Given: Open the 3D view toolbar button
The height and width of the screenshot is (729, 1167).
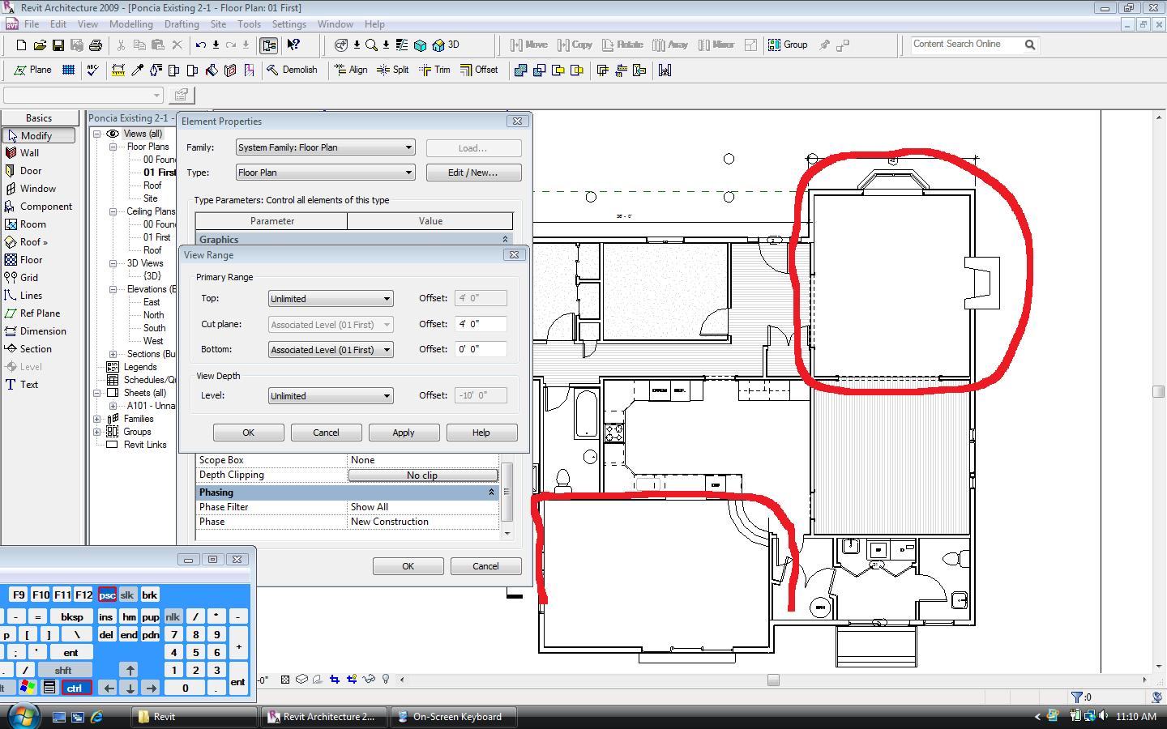Looking at the screenshot, I should 447,45.
